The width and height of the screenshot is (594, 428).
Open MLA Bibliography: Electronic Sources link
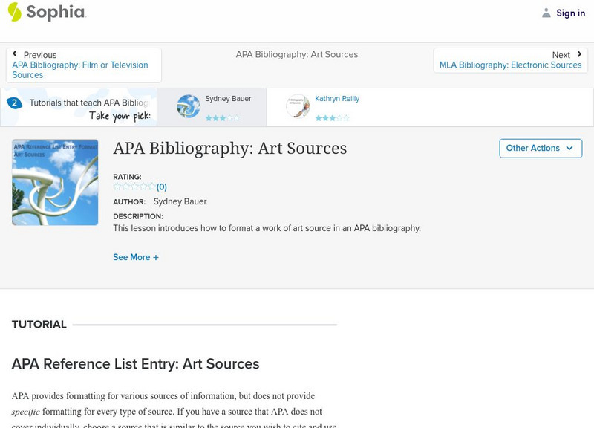pos(510,65)
